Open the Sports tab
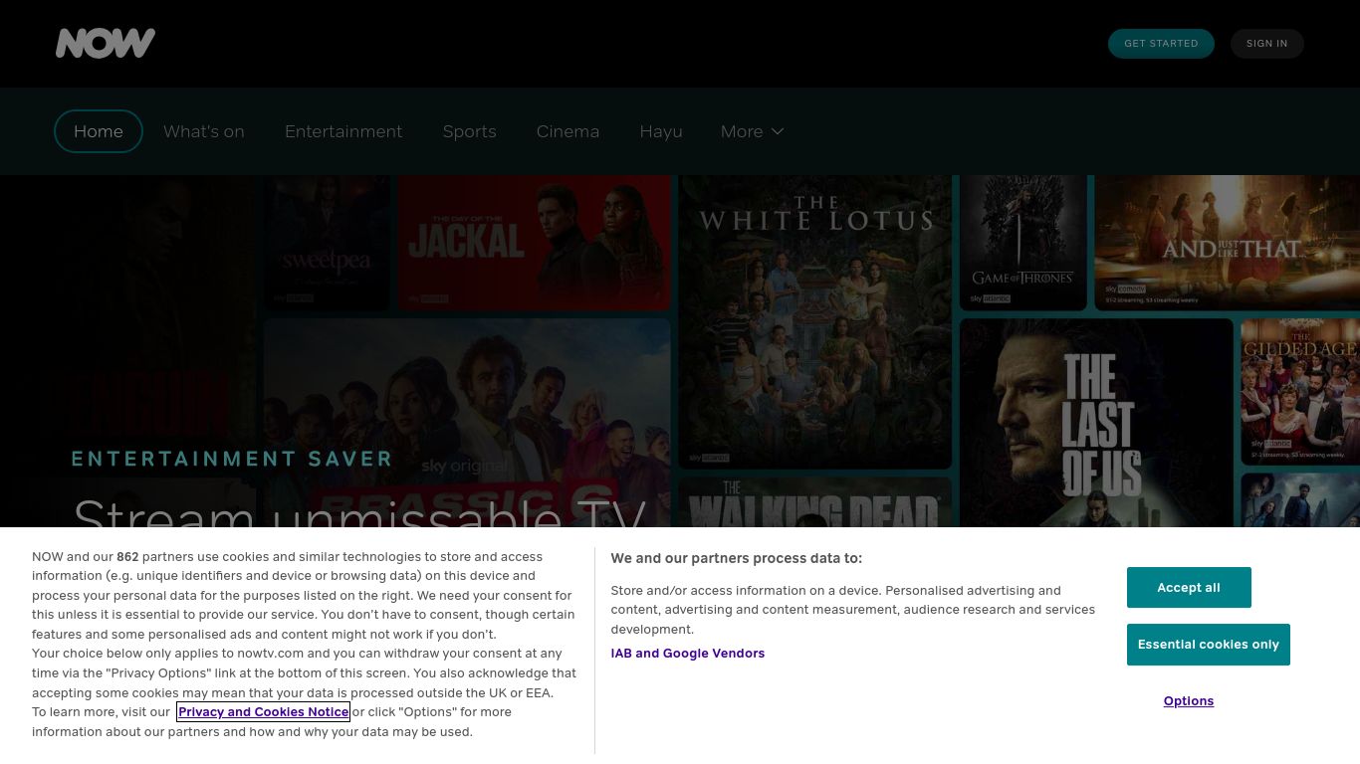The width and height of the screenshot is (1360, 764). point(470,131)
